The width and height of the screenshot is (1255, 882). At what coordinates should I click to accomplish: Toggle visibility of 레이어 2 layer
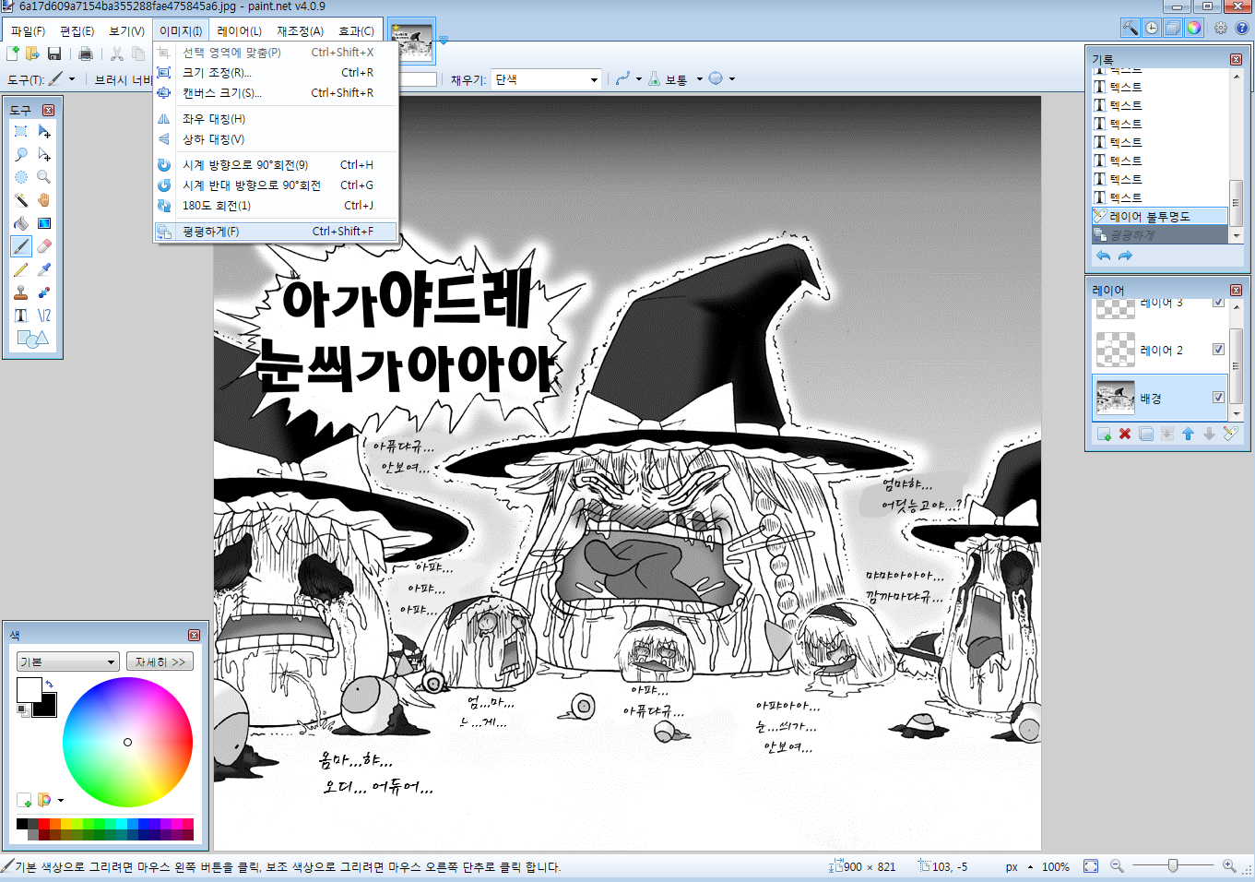click(x=1218, y=350)
